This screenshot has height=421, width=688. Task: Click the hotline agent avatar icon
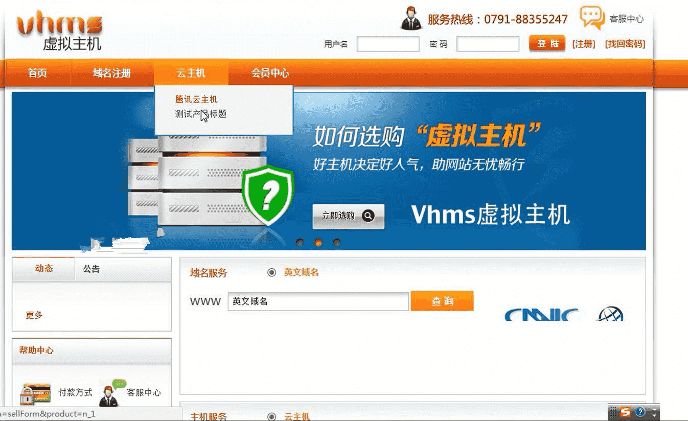(x=411, y=19)
